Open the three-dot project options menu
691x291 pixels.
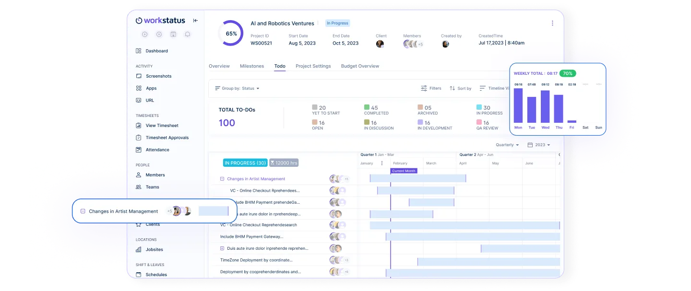552,23
